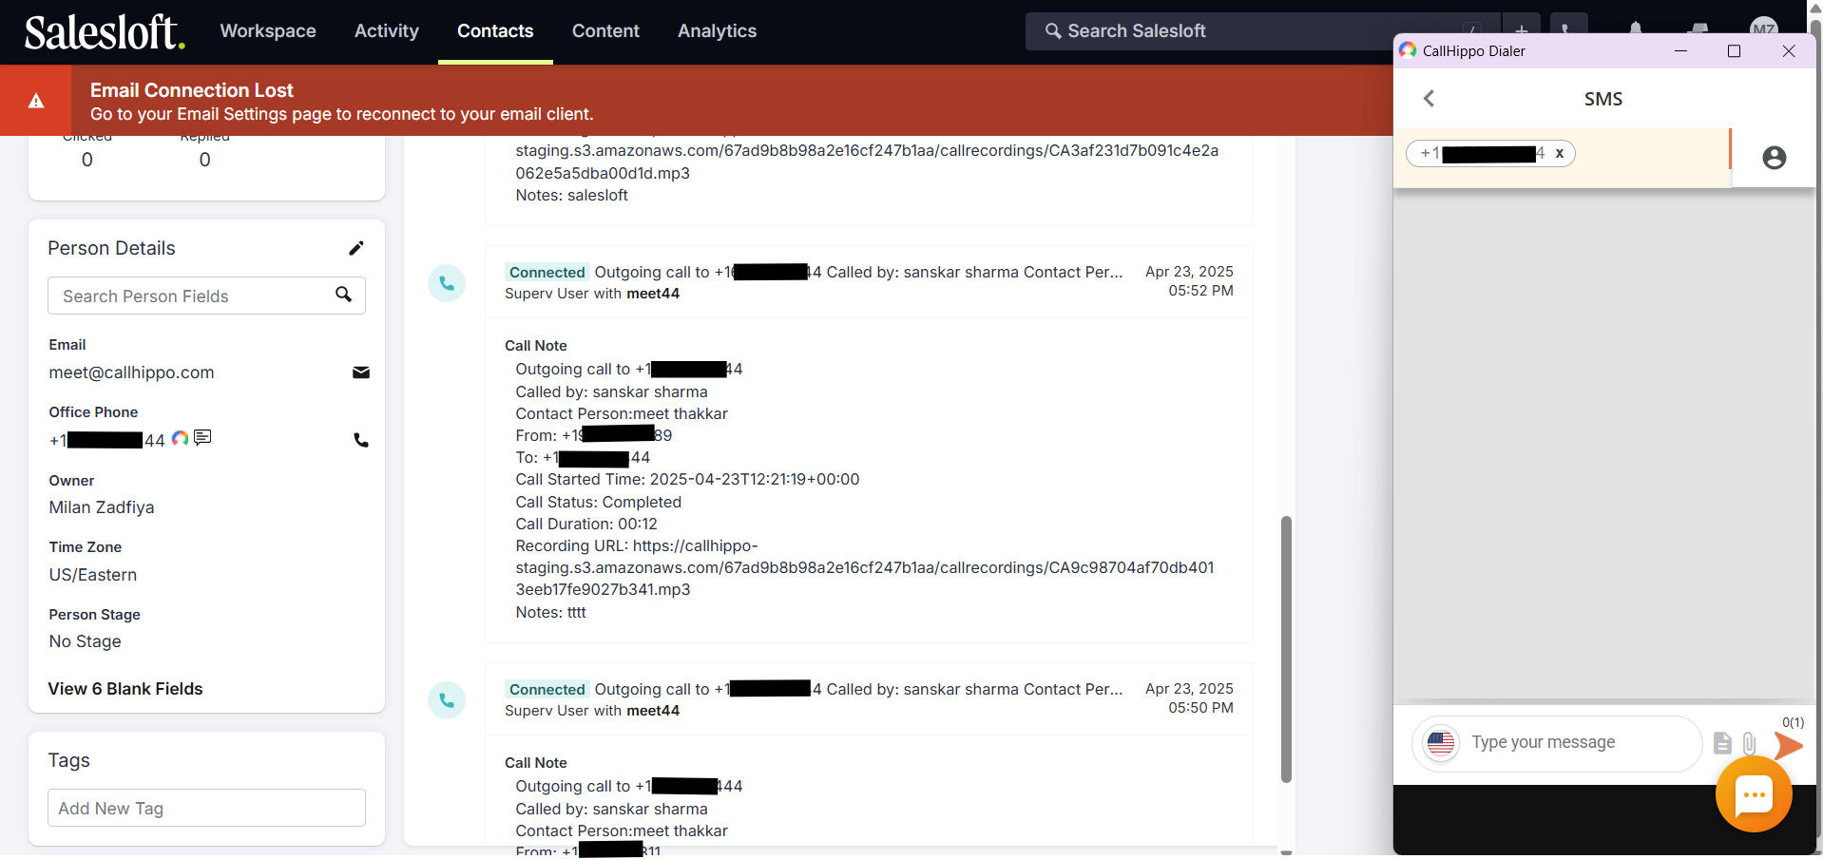Send the SMS with the orange arrow icon
This screenshot has height=859, width=1823.
(x=1788, y=746)
